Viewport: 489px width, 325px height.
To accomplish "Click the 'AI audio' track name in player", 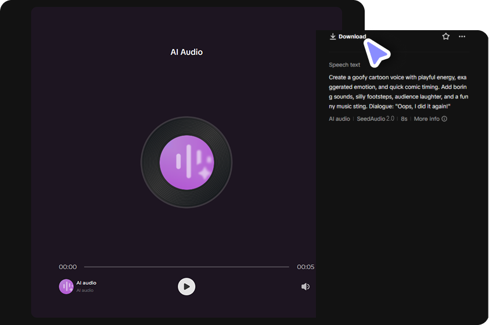I will click(x=87, y=283).
